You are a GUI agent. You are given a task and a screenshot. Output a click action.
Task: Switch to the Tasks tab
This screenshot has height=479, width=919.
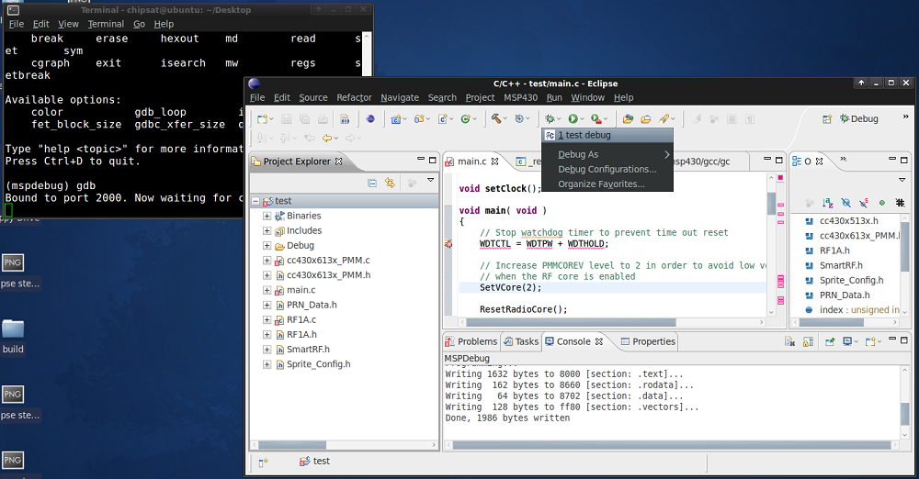point(521,341)
